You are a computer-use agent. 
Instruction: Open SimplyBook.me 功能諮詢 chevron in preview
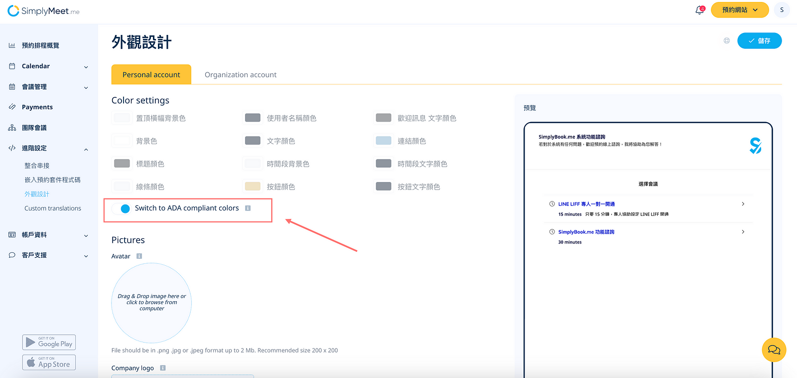pyautogui.click(x=743, y=231)
